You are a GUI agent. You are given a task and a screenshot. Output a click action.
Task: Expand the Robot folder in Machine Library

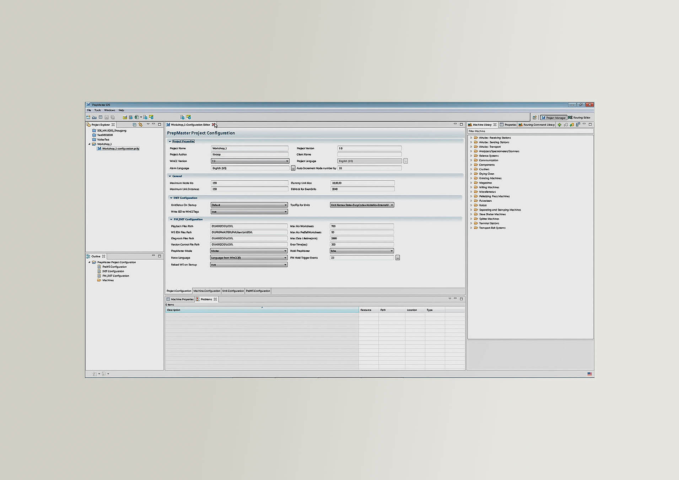[x=471, y=205]
